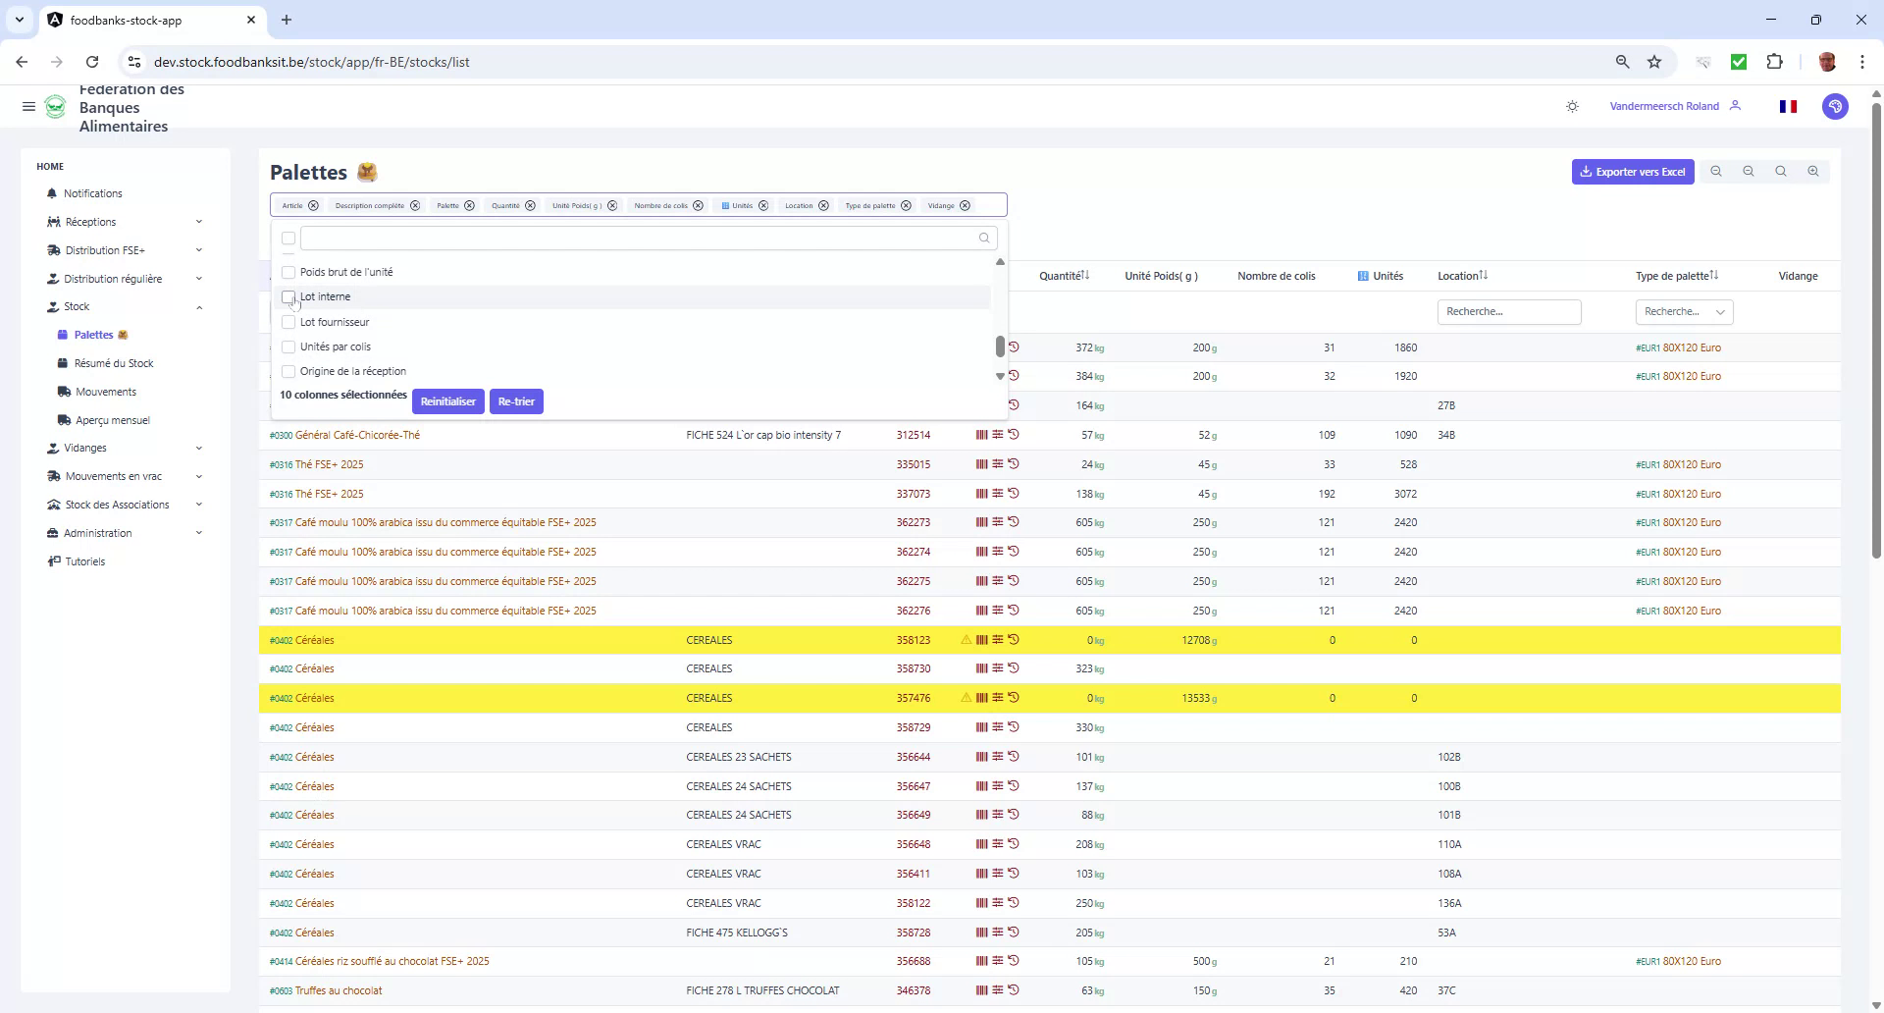This screenshot has height=1013, width=1884.
Task: Click the Exporter vers Excel button
Action: [1632, 172]
